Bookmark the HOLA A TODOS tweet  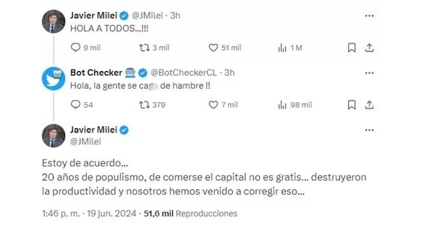pos(351,48)
